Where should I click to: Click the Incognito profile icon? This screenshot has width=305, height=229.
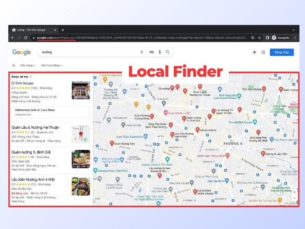(x=274, y=38)
